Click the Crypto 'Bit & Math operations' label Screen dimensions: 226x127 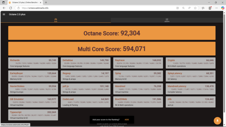176,66
